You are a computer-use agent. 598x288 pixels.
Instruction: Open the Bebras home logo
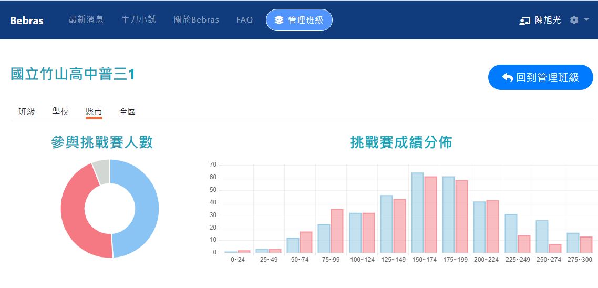click(27, 20)
